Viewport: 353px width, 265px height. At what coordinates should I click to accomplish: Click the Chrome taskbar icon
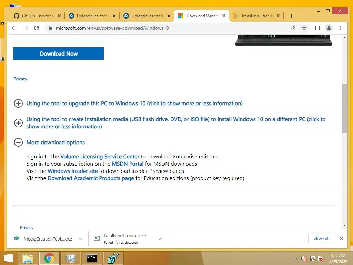49,258
